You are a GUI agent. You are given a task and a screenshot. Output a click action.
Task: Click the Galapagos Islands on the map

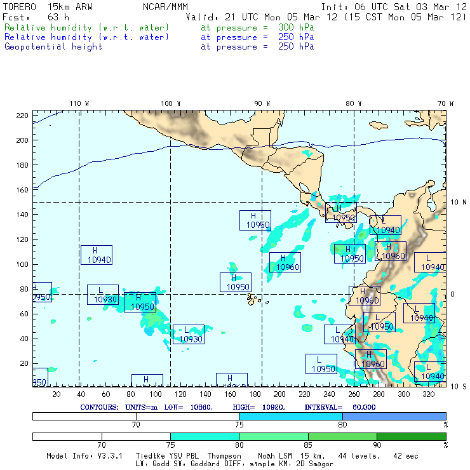tap(254, 297)
